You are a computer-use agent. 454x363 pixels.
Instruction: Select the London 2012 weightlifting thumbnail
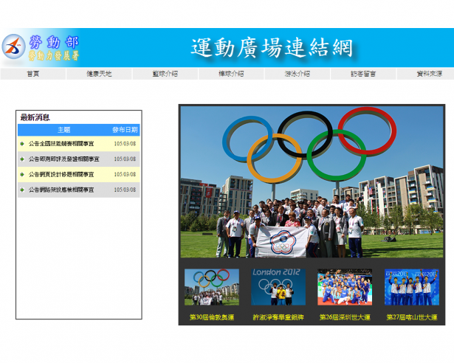coord(278,287)
